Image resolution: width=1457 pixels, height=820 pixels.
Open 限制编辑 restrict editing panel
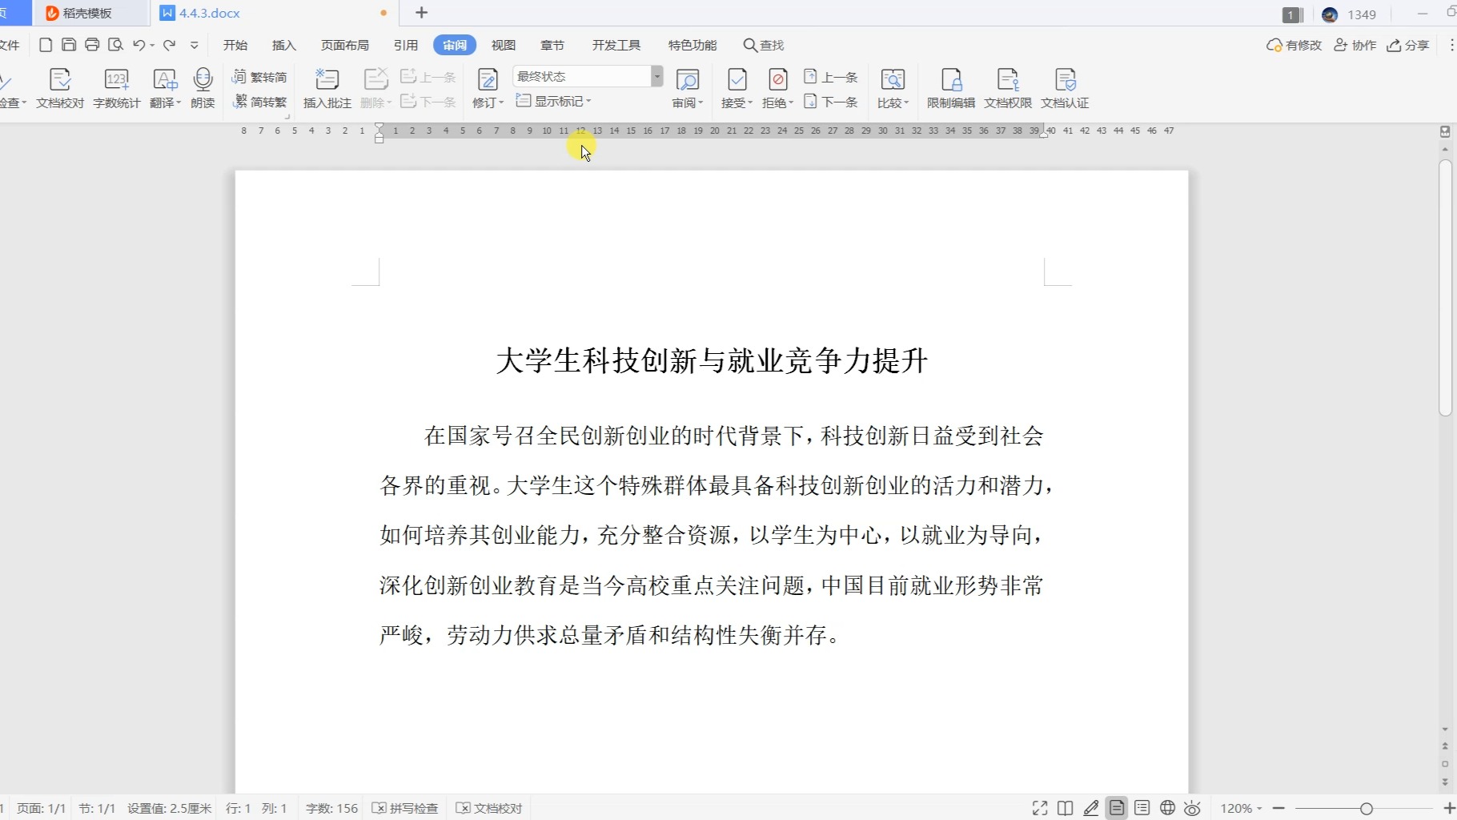pos(950,86)
